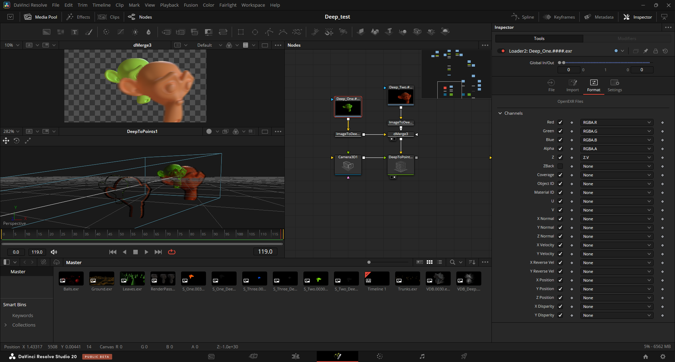The image size is (675, 362).
Task: Select the Format tab in Inspector
Action: [x=593, y=85]
